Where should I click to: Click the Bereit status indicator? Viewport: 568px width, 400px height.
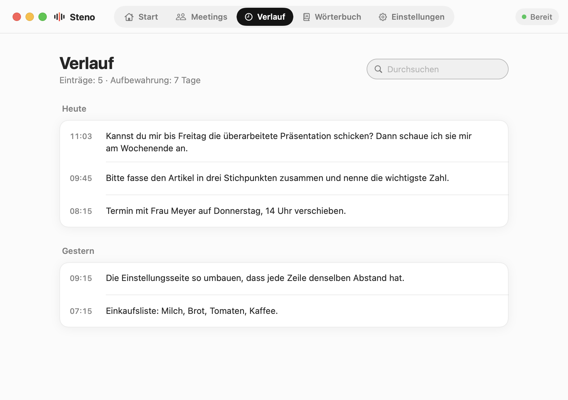click(x=537, y=17)
